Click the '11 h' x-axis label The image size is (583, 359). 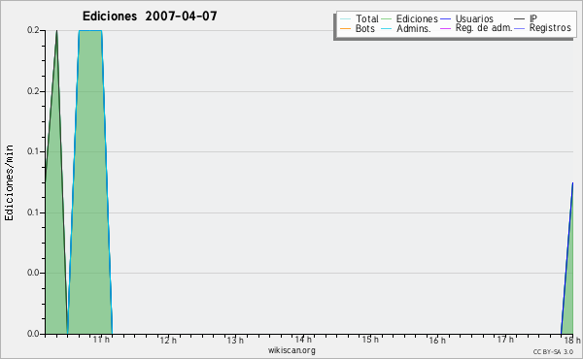101,340
